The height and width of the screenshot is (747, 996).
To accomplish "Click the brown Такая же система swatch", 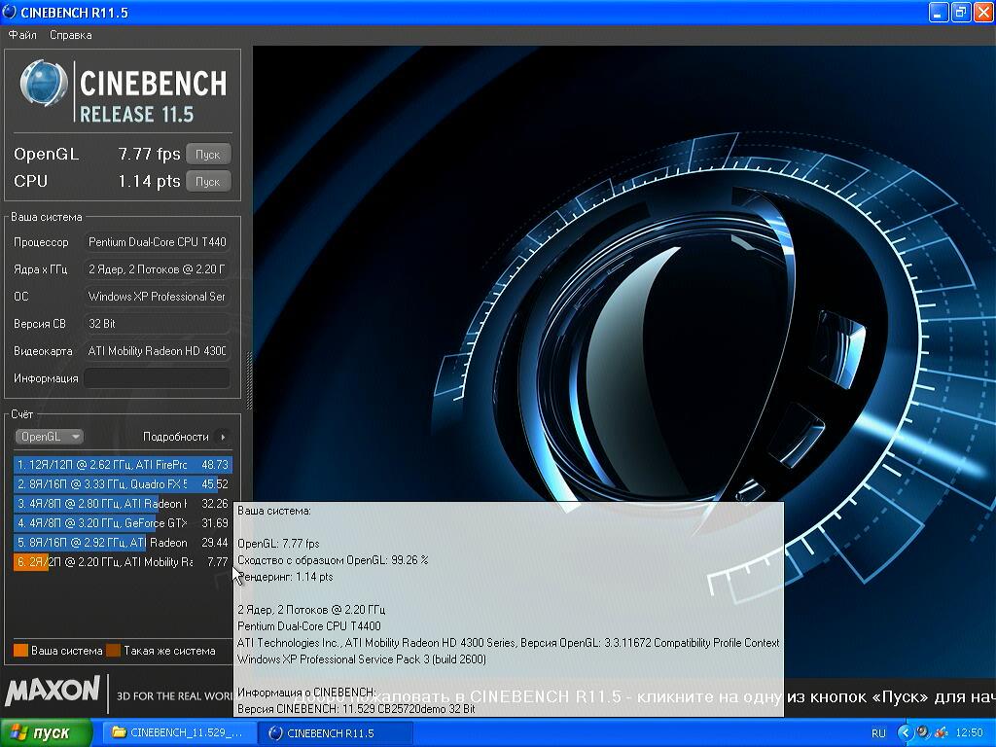I will pos(113,651).
